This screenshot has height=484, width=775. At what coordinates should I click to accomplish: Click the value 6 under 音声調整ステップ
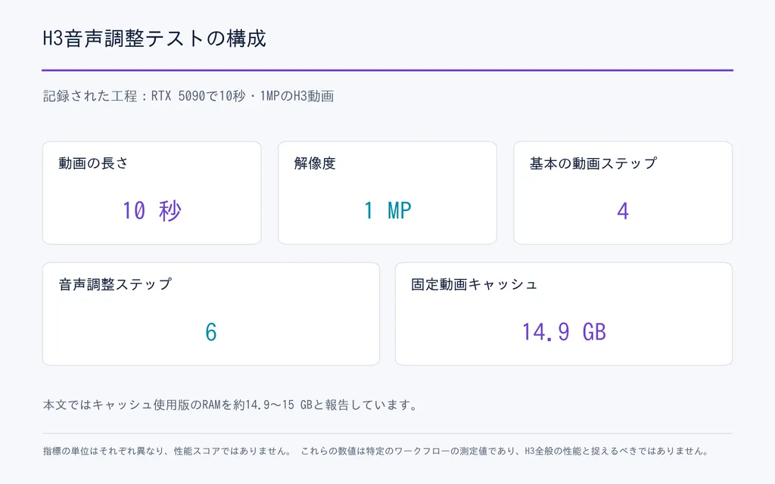click(211, 333)
